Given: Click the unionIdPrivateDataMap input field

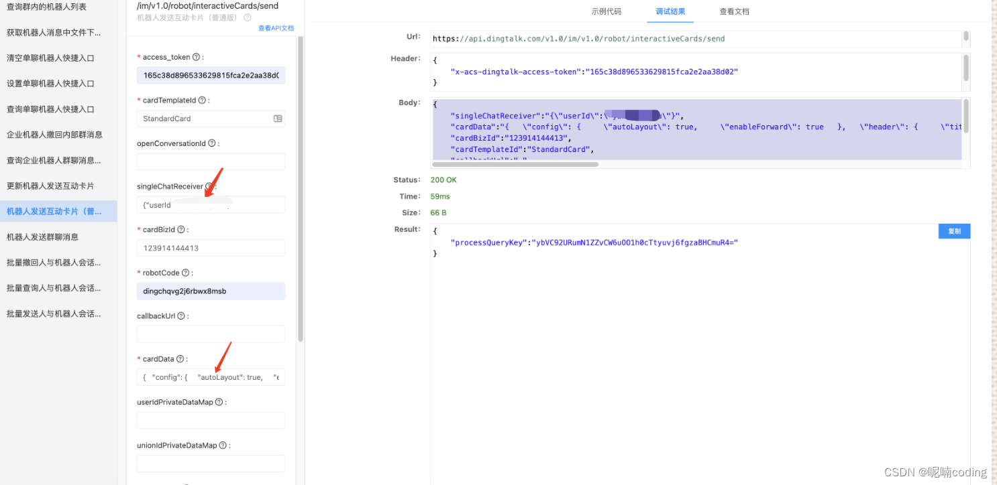Looking at the screenshot, I should tap(211, 464).
